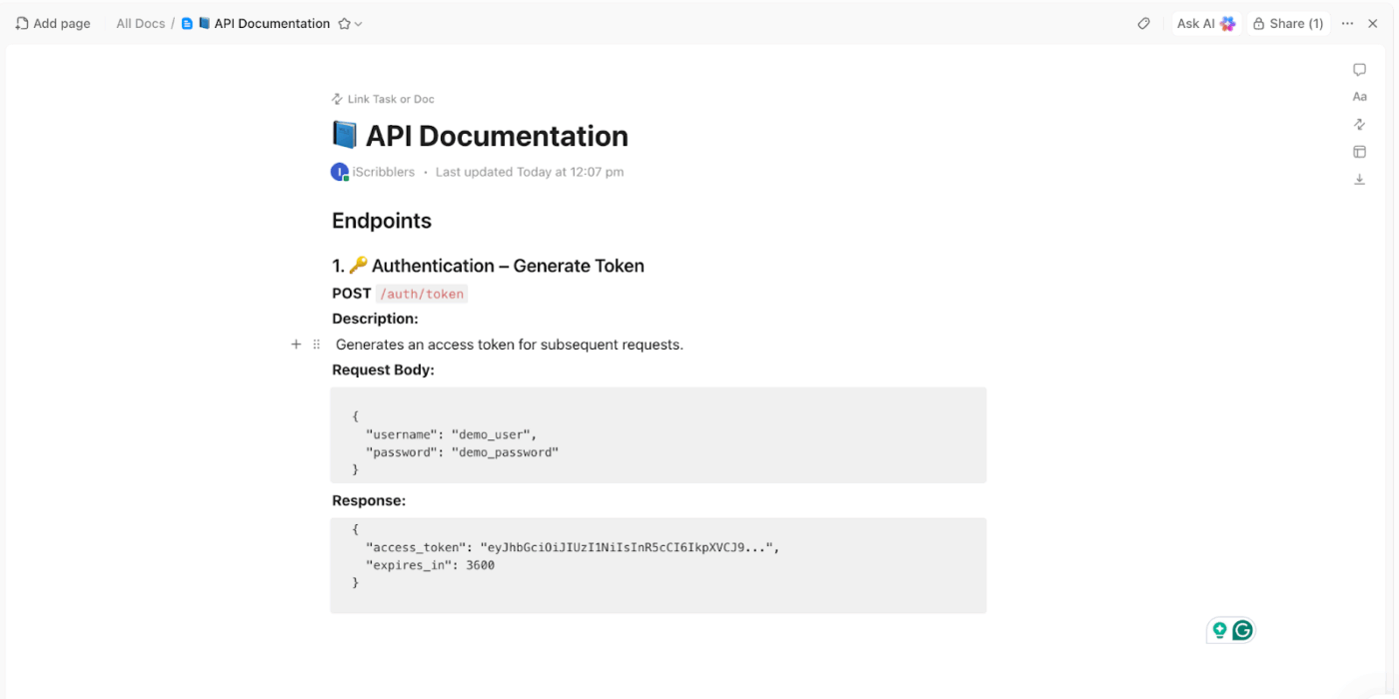Open comments panel icon in right sidebar

point(1359,70)
